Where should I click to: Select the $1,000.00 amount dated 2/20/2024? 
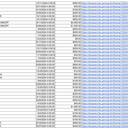[x=68, y=106]
